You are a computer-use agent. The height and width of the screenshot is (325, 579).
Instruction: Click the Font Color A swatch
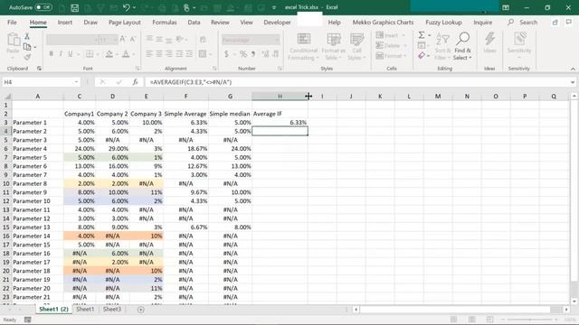(x=126, y=54)
